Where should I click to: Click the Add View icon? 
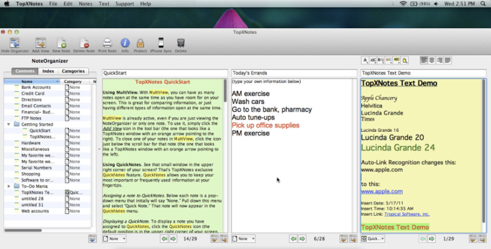42,44
